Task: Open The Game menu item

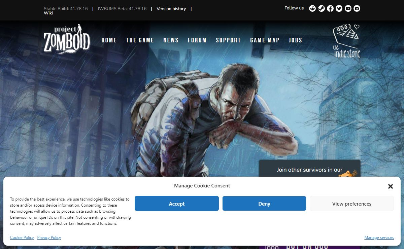Action: tap(140, 40)
